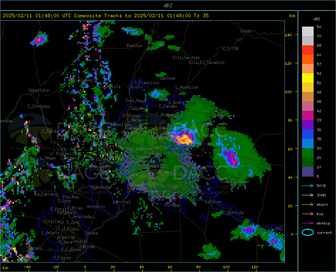Image resolution: width=336 pixels, height=272 pixels.
Task: Click the 'E_Chical' map label
Action: tap(131, 116)
